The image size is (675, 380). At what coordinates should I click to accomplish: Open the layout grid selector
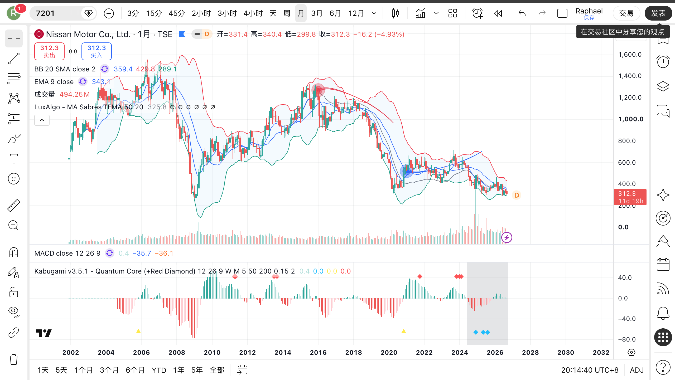(x=453, y=13)
